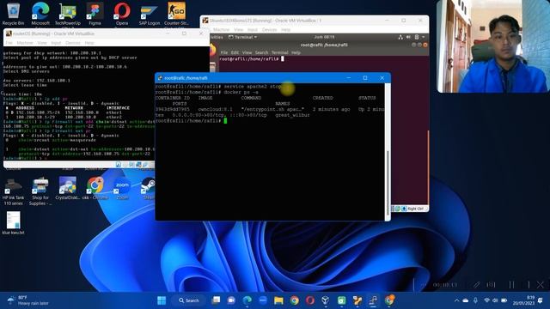Open the HP Ink Tank 110 series shortcut
Viewport: 550px width, 309px height.
pos(14,191)
